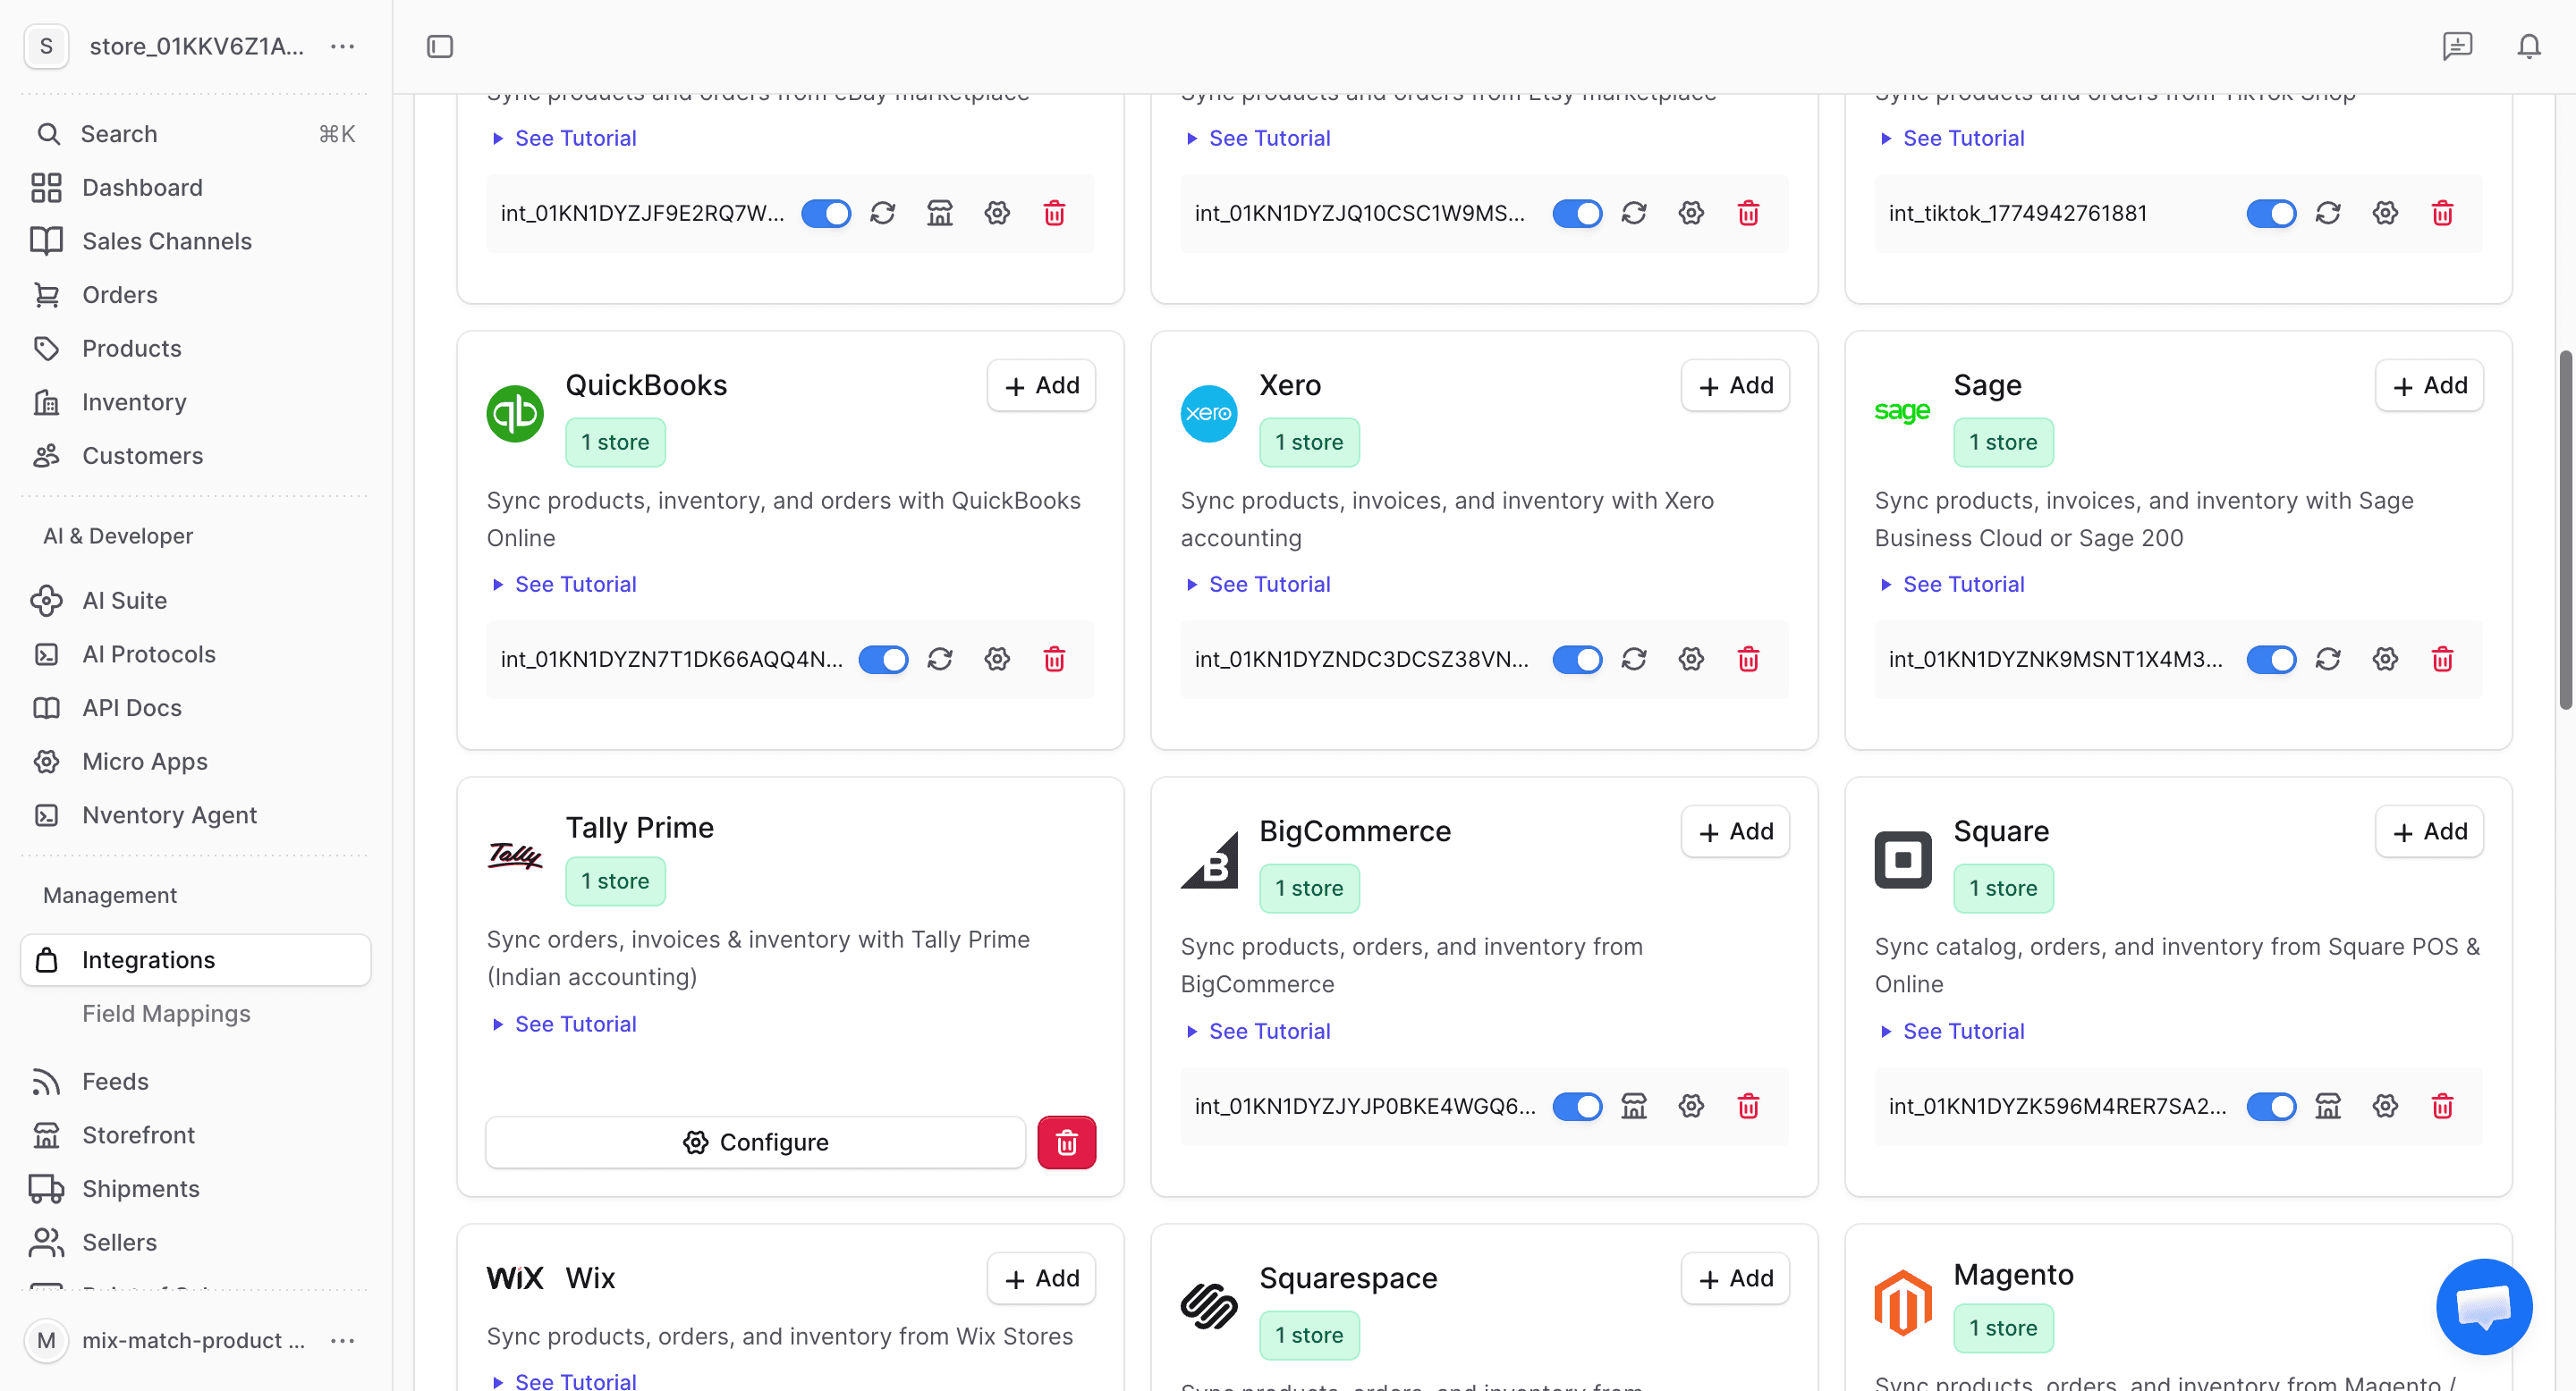Toggle the BigCommerce integration switch
The height and width of the screenshot is (1391, 2576).
tap(1577, 1106)
